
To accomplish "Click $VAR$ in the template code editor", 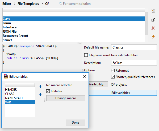I will point(11,54).
